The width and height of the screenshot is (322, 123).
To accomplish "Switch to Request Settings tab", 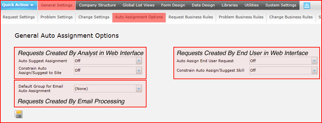I will point(19,17).
